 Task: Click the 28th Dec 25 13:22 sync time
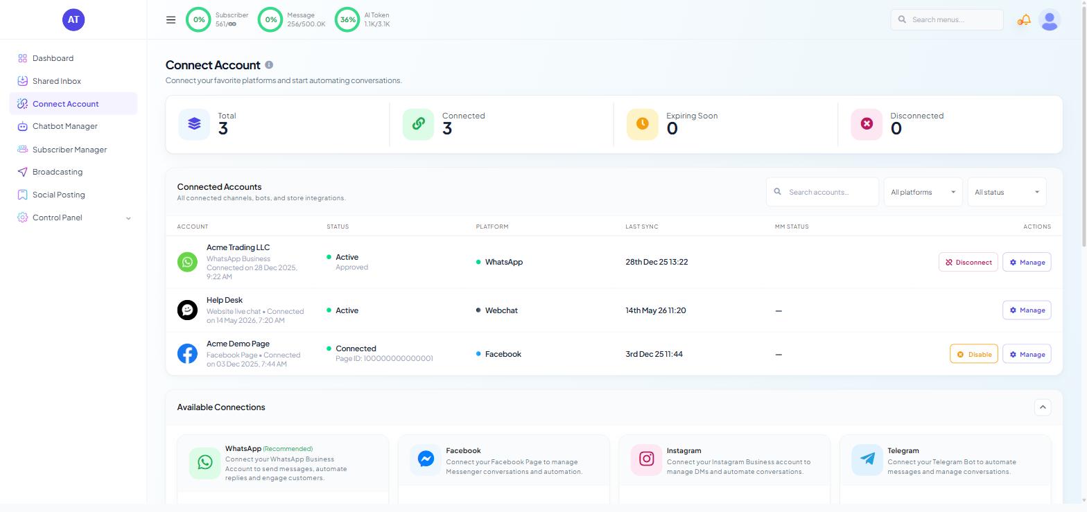click(x=656, y=262)
